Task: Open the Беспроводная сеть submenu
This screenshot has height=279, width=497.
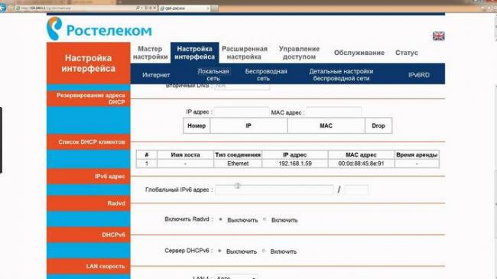Action: point(266,75)
